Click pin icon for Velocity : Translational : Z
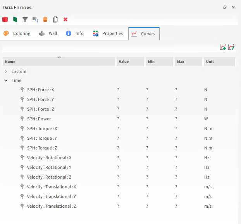The image size is (241, 224). (x=22, y=206)
